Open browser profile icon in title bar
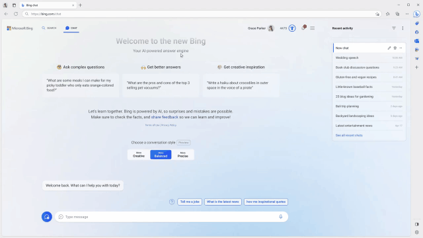The width and height of the screenshot is (423, 238). tap(5, 5)
